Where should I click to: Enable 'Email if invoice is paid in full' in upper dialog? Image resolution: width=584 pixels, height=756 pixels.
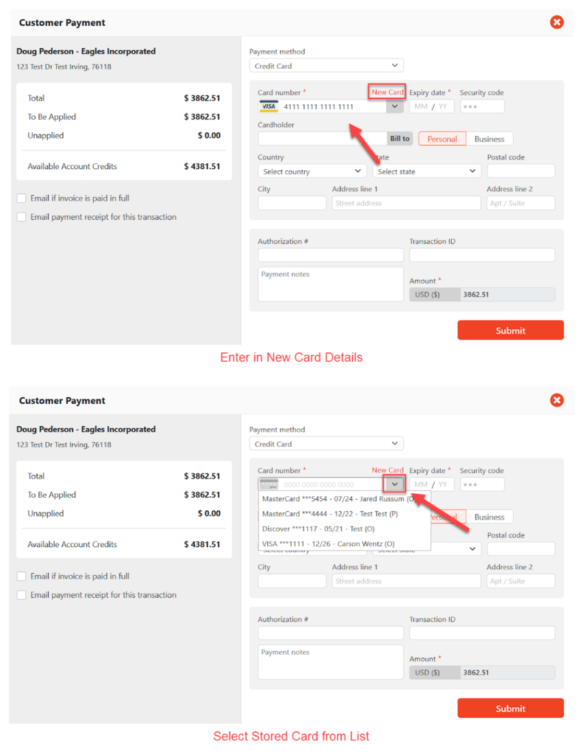pos(21,199)
